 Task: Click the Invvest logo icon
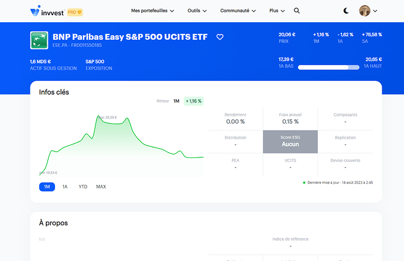(35, 11)
